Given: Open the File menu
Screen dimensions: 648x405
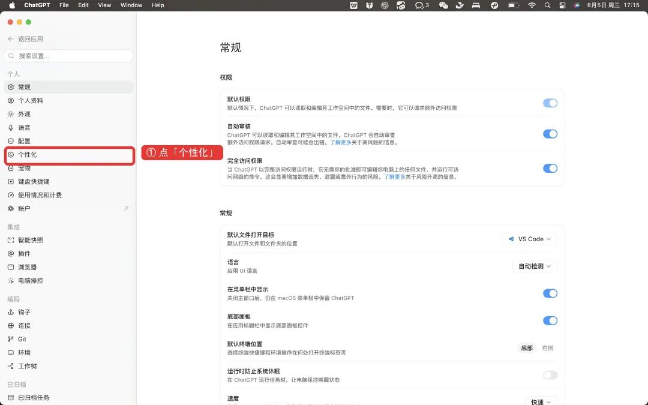Looking at the screenshot, I should 64,5.
